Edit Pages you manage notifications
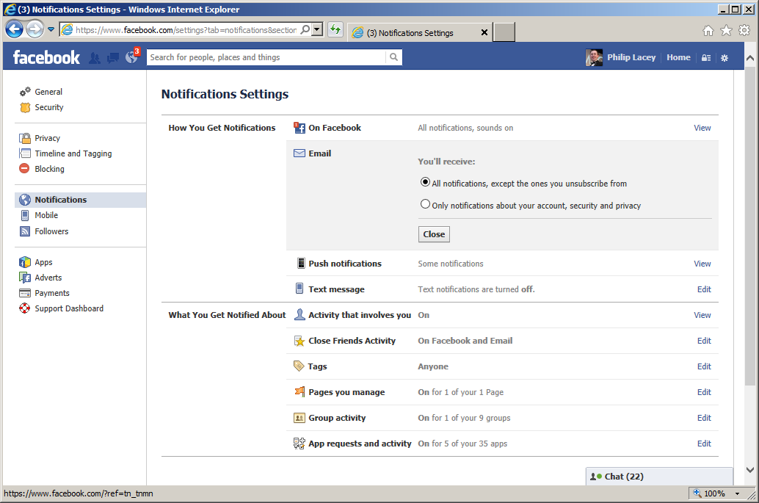This screenshot has width=759, height=503. tap(704, 392)
